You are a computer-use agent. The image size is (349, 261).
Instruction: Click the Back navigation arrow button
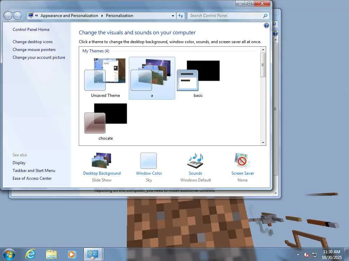click(8, 16)
